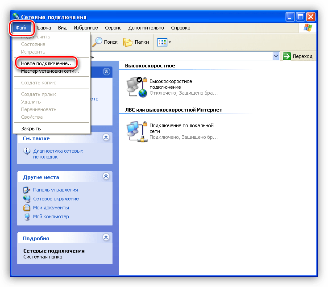Open the Мой компьютер link

tap(51, 216)
